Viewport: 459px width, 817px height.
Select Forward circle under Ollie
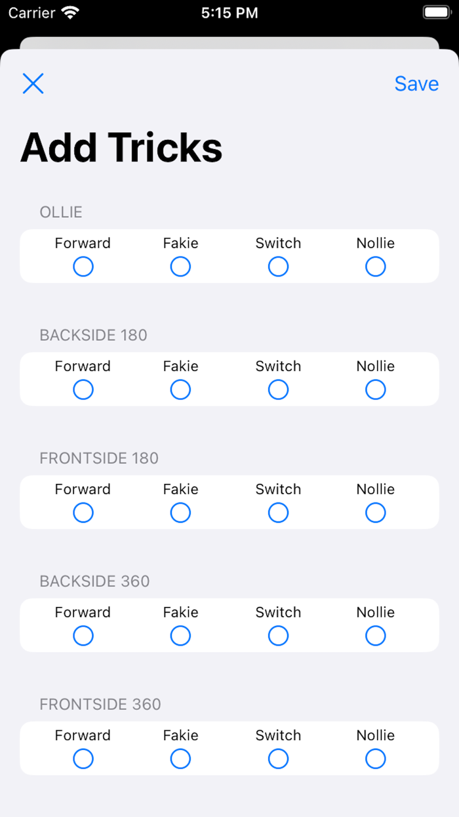(83, 267)
